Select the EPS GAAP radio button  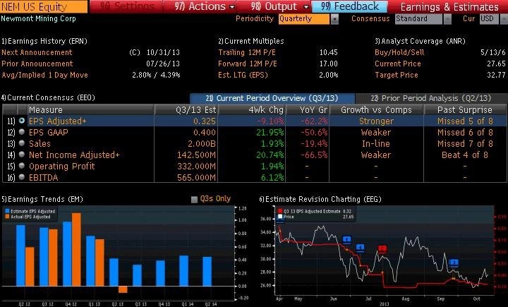coord(22,132)
